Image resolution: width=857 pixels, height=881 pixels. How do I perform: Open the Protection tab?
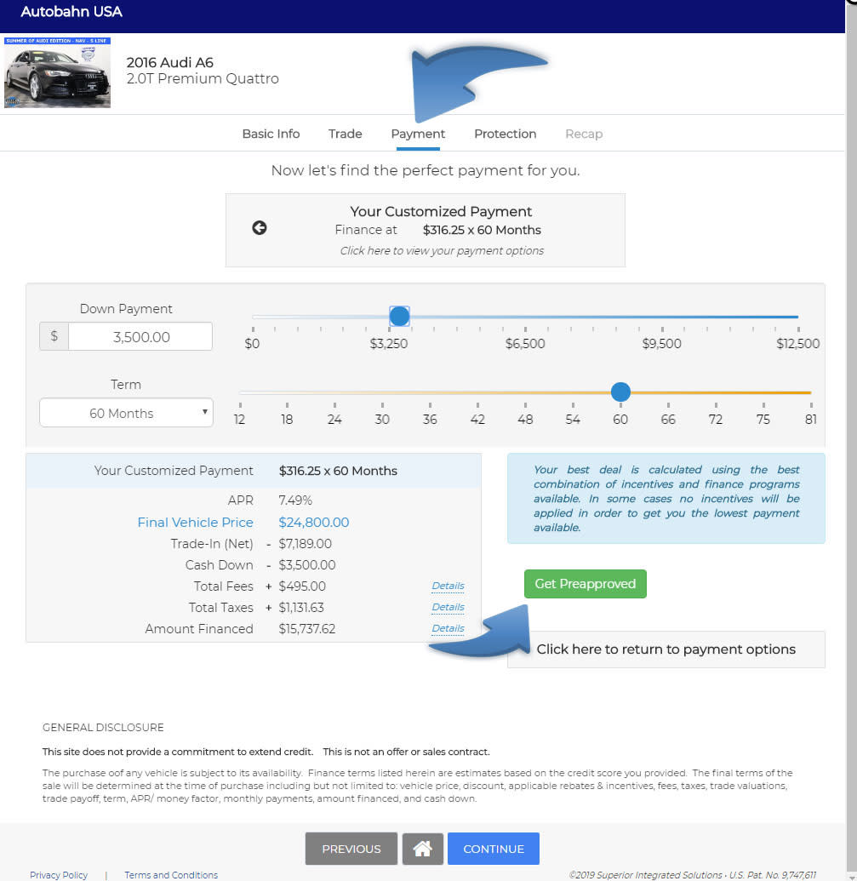[505, 134]
